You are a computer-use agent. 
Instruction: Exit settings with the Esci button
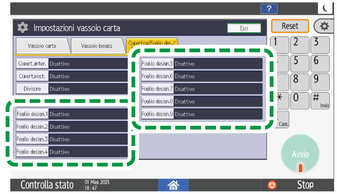click(244, 28)
